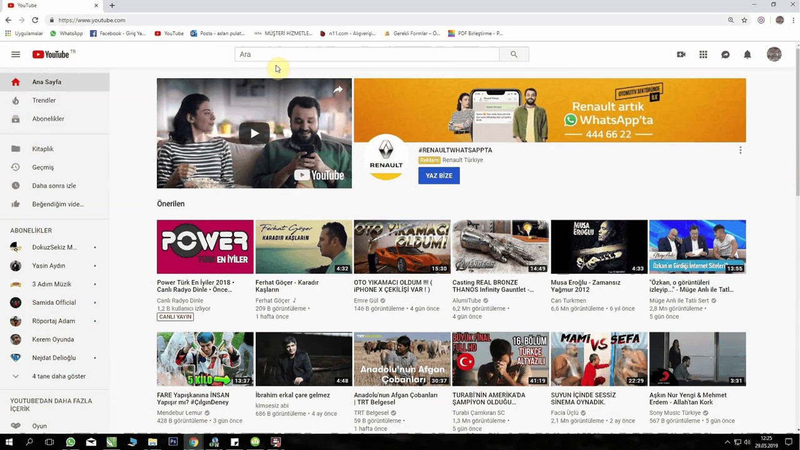800x450 pixels.
Task: Click the bookmark star in address bar
Action: [744, 20]
